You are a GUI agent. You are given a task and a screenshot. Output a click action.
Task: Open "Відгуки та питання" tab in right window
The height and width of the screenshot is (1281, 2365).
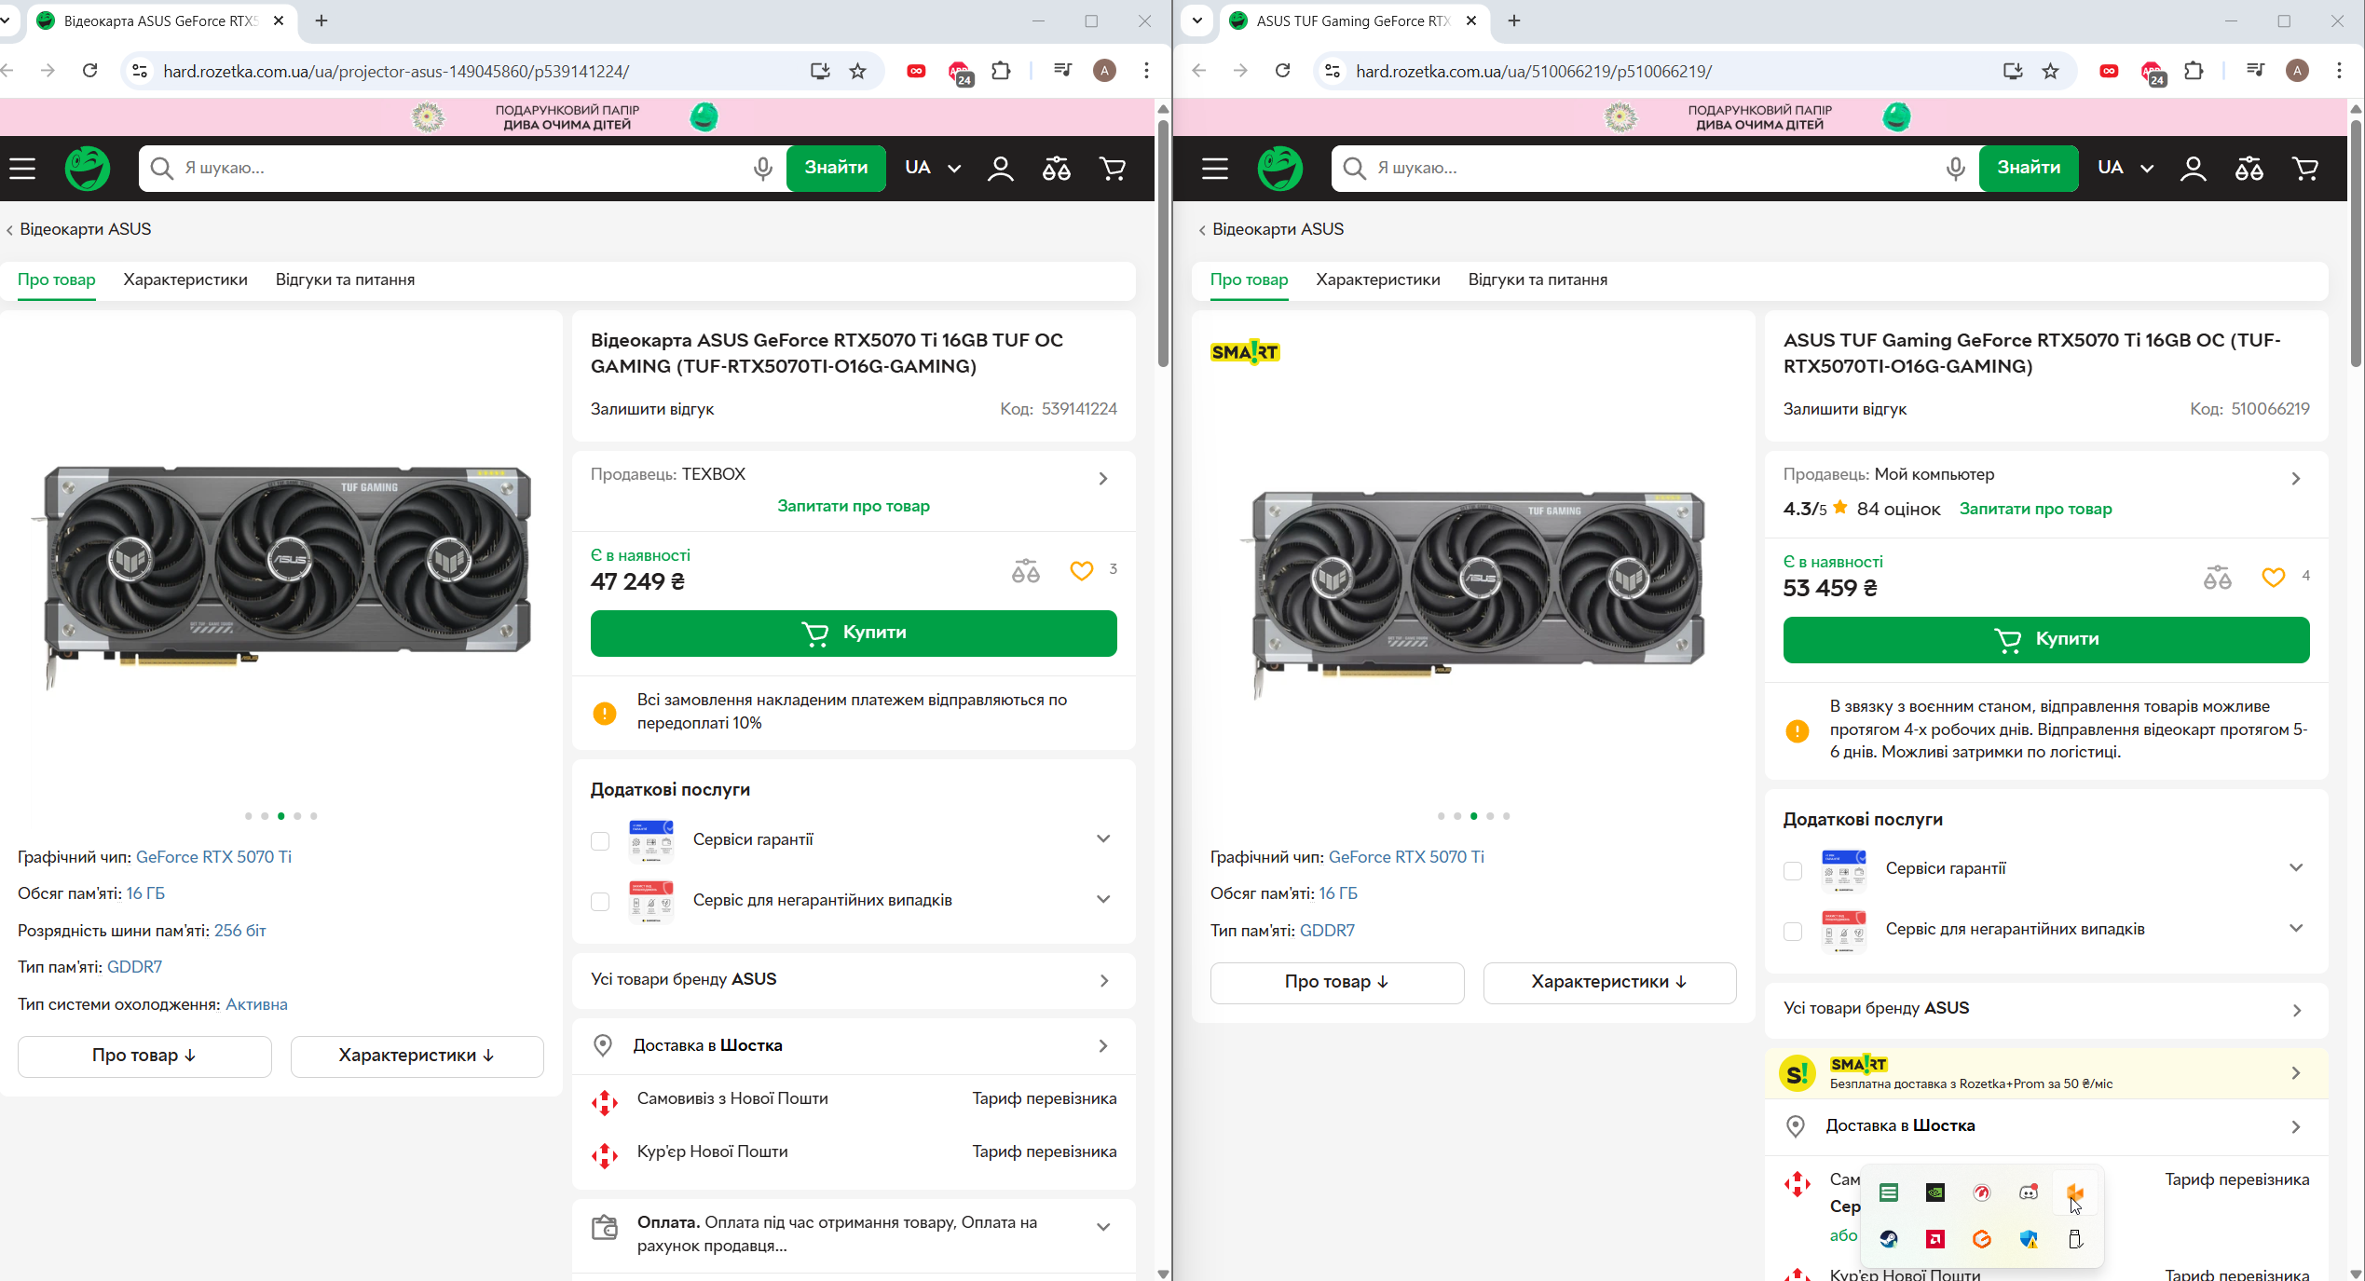point(1538,279)
